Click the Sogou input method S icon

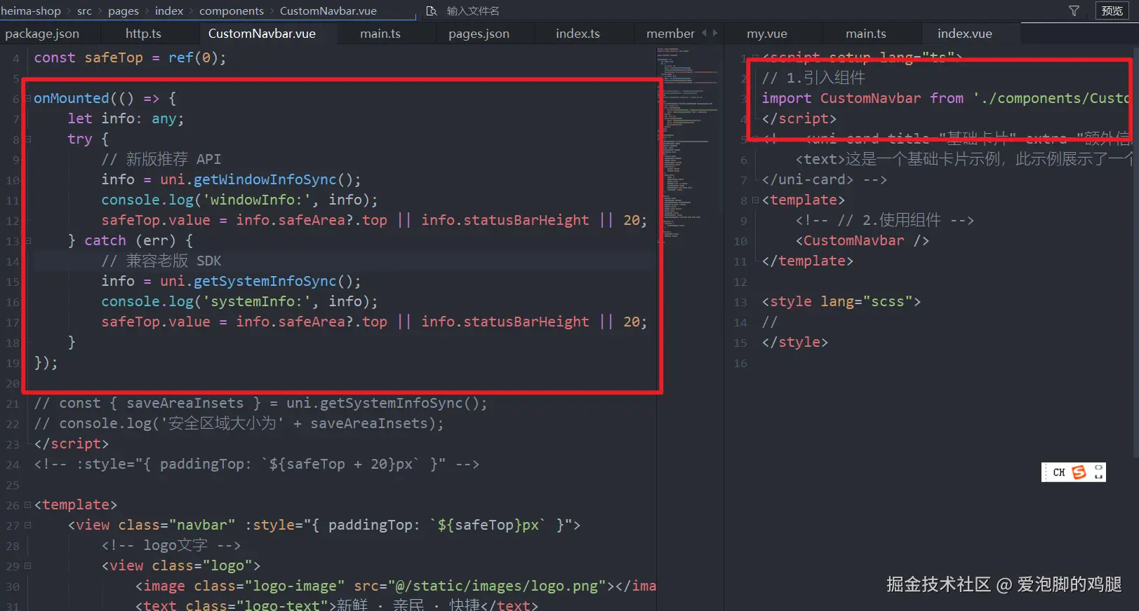(x=1079, y=472)
